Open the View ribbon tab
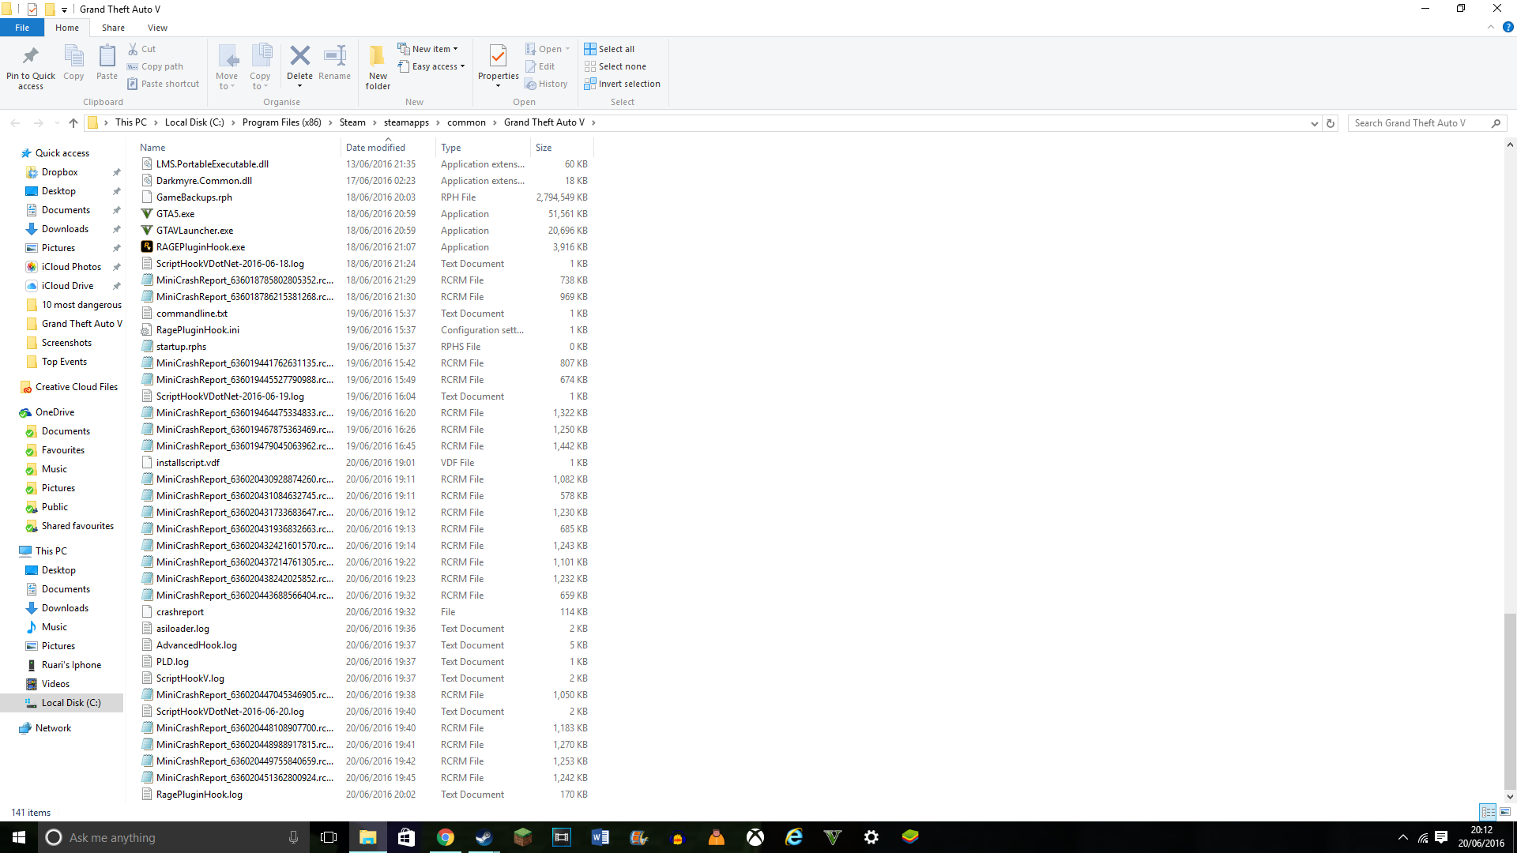Image resolution: width=1517 pixels, height=853 pixels. pos(157,28)
